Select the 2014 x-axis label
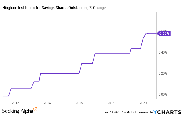184x116 pixels. (x=47, y=103)
